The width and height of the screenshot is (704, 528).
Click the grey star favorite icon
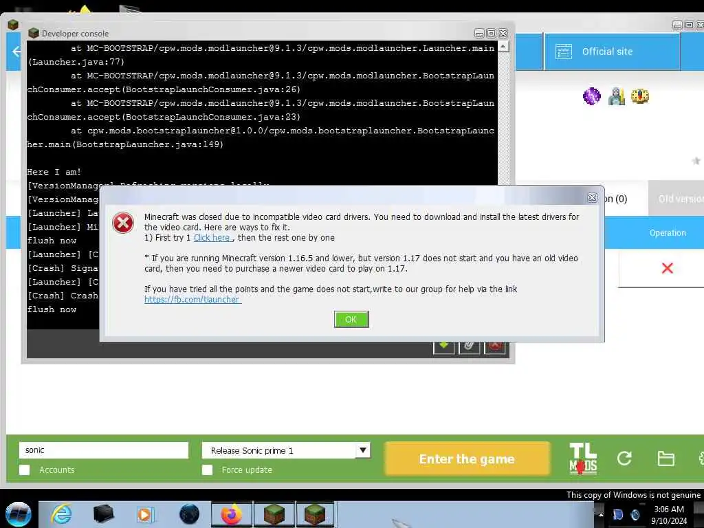(x=696, y=161)
